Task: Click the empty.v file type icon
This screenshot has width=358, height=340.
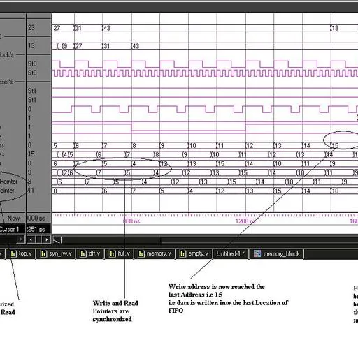Action: tap(183, 253)
